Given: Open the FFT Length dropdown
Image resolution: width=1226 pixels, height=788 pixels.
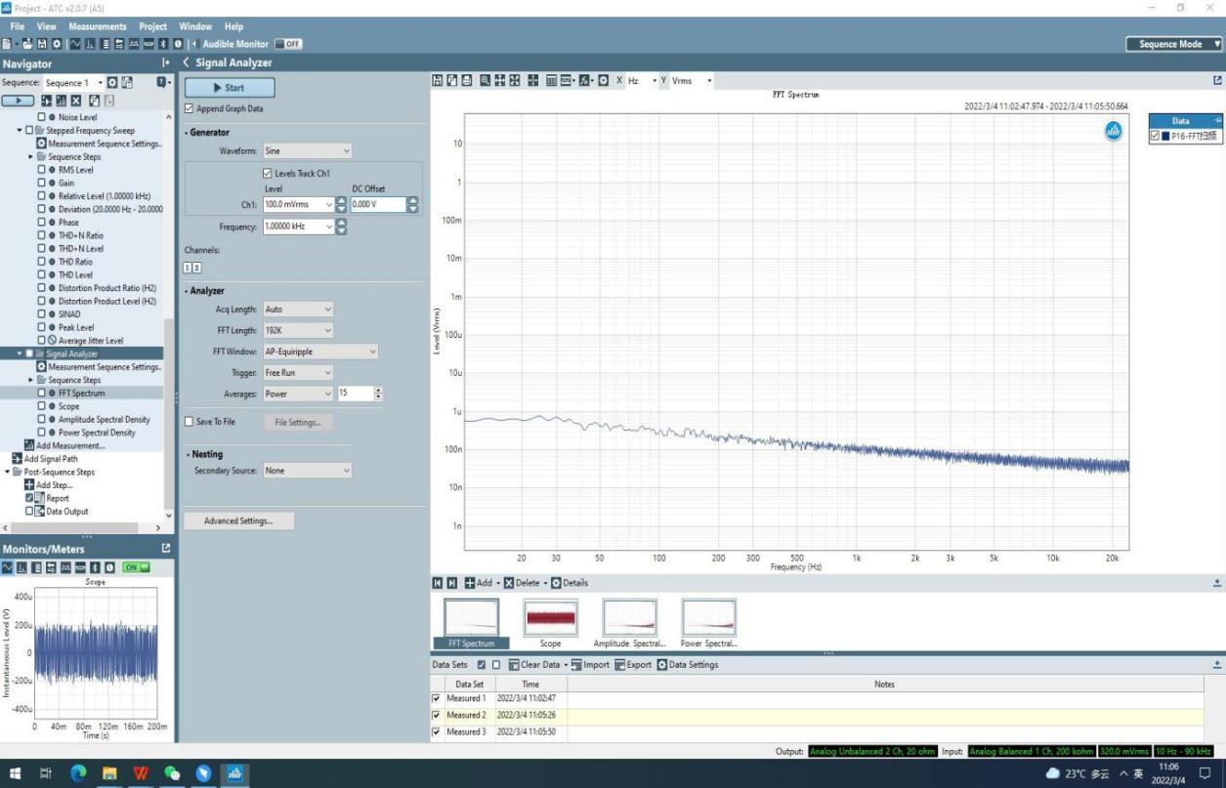Looking at the screenshot, I should coord(299,330).
